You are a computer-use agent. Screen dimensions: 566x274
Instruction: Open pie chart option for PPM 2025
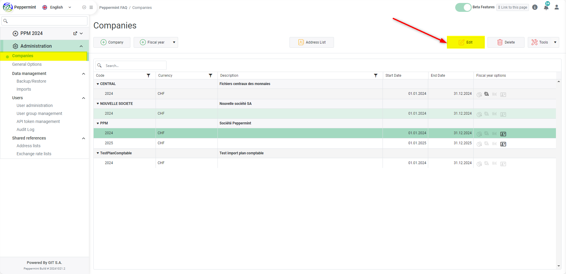tap(479, 144)
